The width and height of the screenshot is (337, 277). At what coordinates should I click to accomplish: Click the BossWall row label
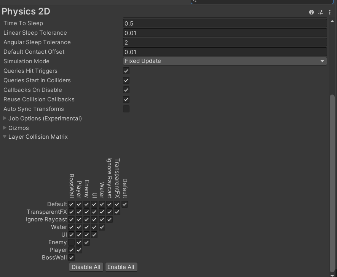point(54,258)
